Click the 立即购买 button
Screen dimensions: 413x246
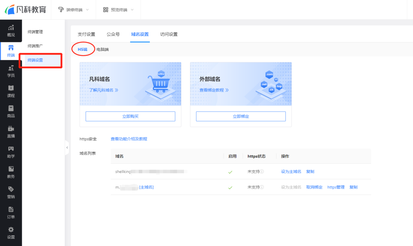[x=130, y=116]
